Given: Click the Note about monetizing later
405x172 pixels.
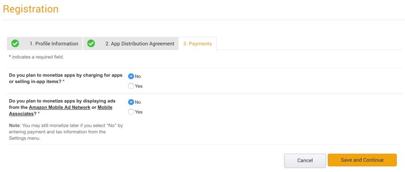Looking at the screenshot, I should (x=66, y=132).
